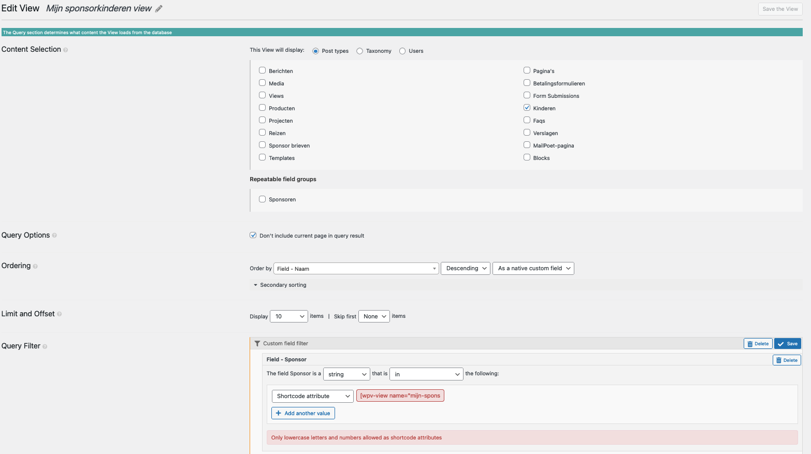Screen dimensions: 811x454
Task: Click the shortcode attribute text field
Action: 400,396
